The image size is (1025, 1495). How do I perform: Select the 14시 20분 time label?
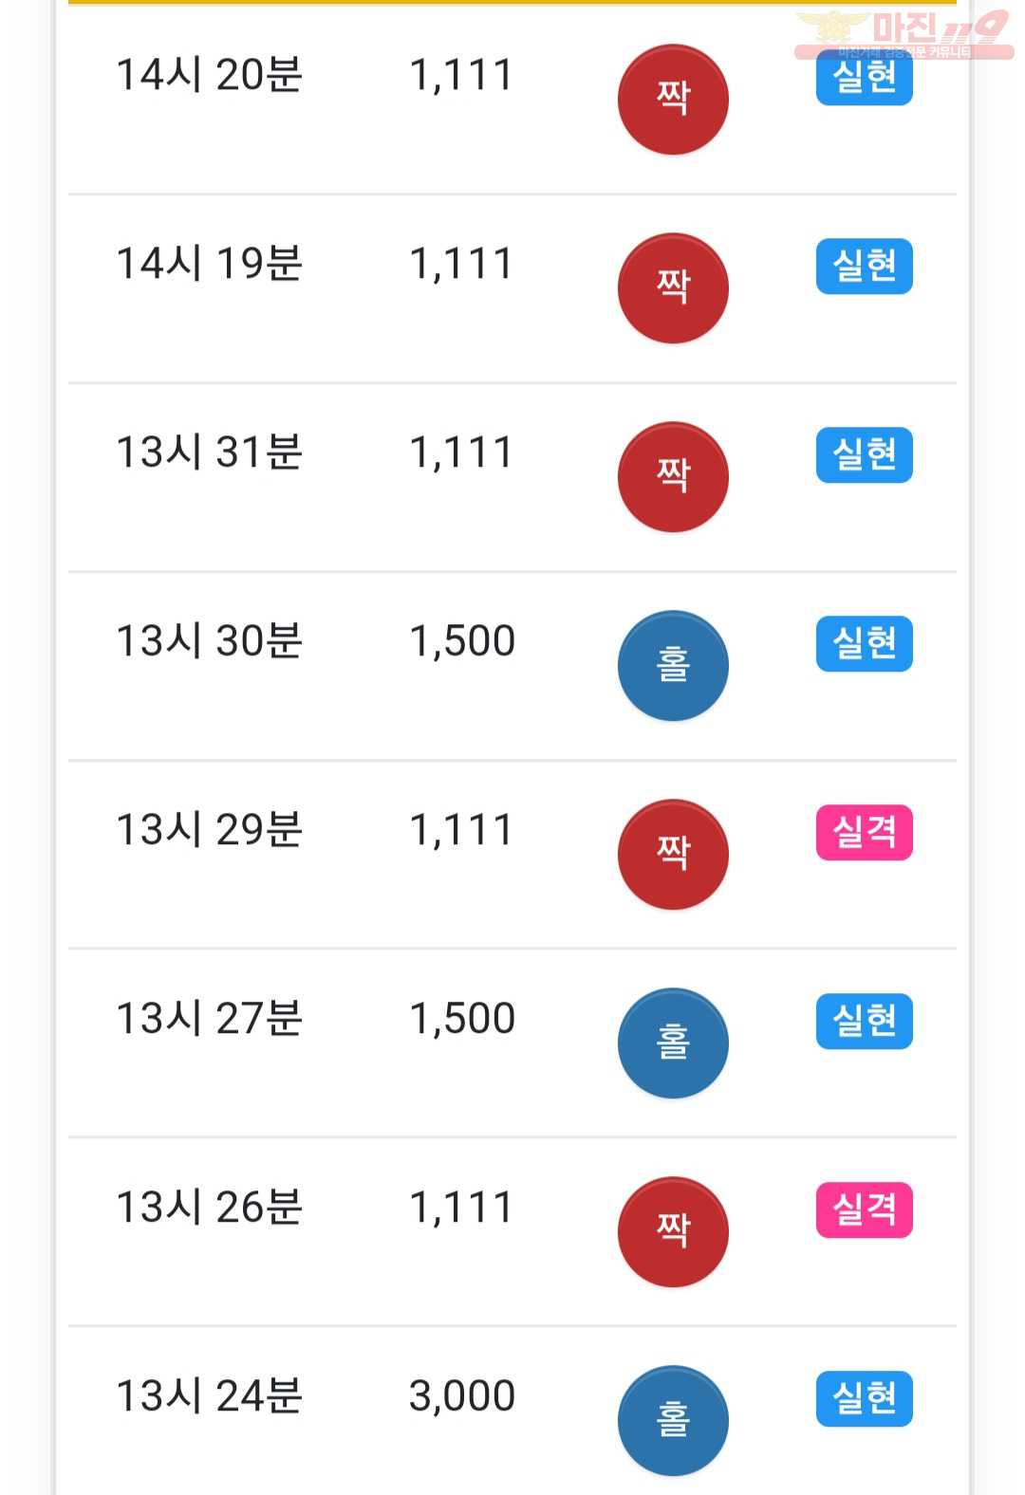click(209, 75)
